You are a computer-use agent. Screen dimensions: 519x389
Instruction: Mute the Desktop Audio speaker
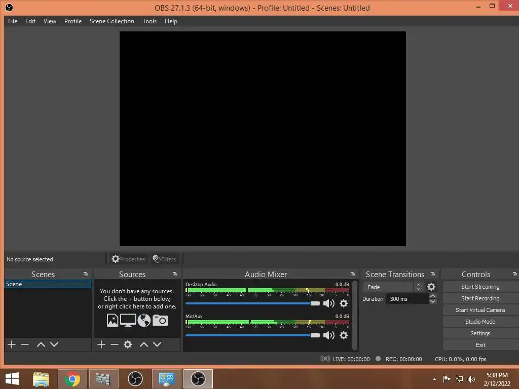point(328,303)
